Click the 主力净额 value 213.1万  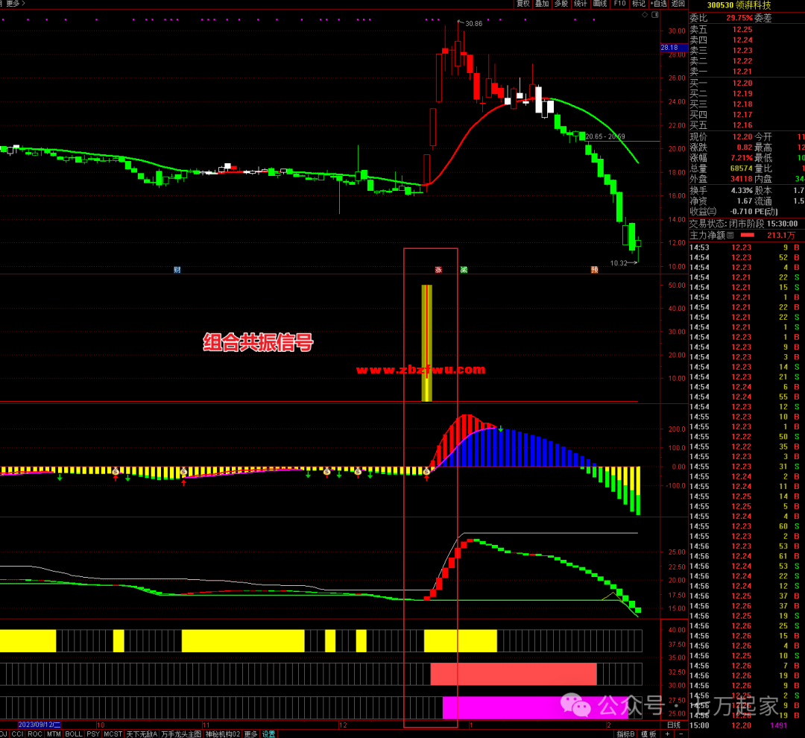(x=781, y=236)
